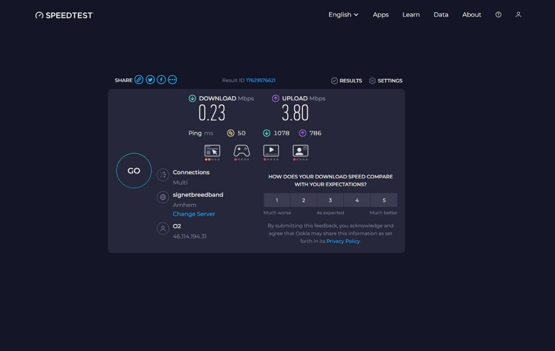Click the Multi connections label
Screen dimensions: 555x351
180,182
